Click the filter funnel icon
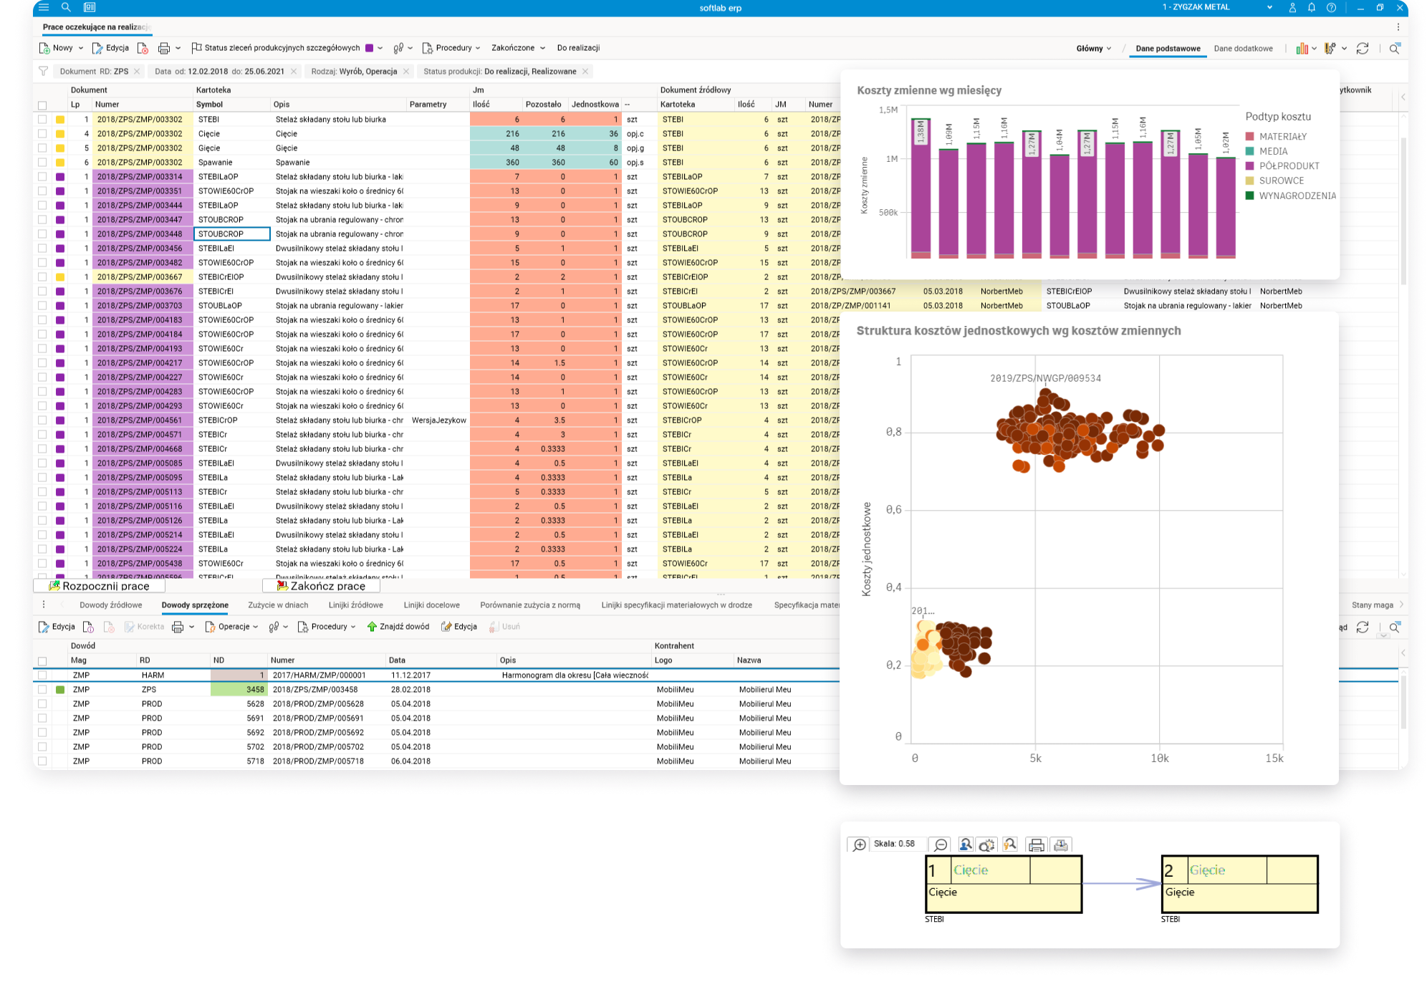 (43, 72)
